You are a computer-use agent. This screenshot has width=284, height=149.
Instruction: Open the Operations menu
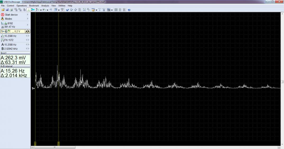click(22, 6)
